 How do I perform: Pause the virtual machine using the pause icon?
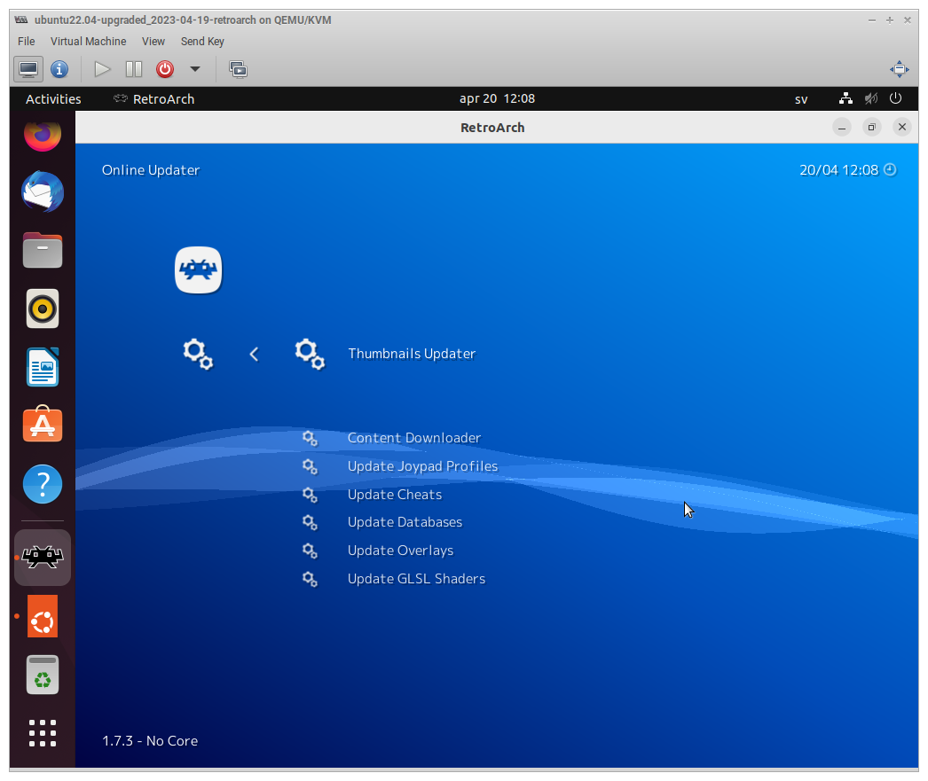click(x=133, y=69)
